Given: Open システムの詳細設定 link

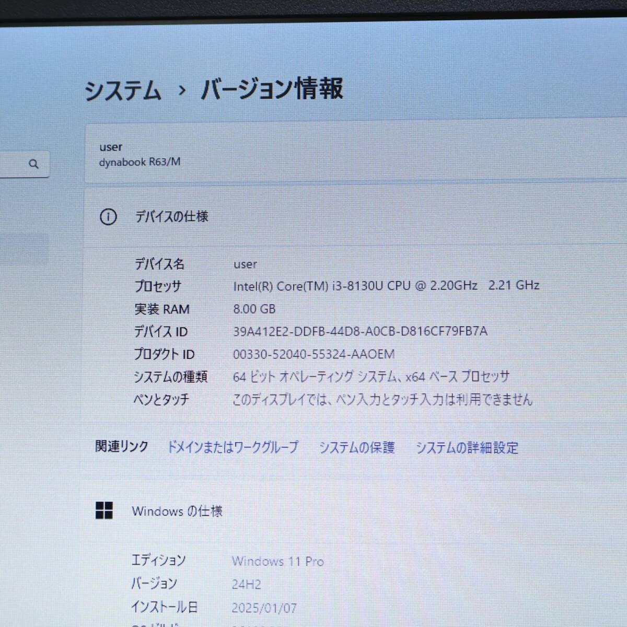Looking at the screenshot, I should point(467,447).
